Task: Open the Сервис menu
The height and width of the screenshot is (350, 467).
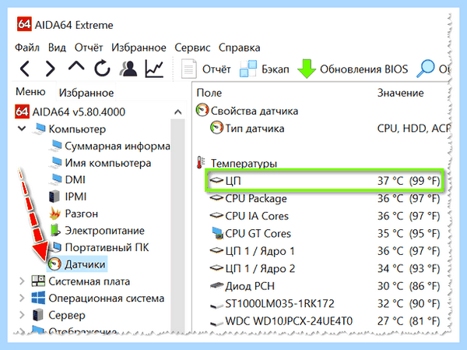Action: click(192, 48)
